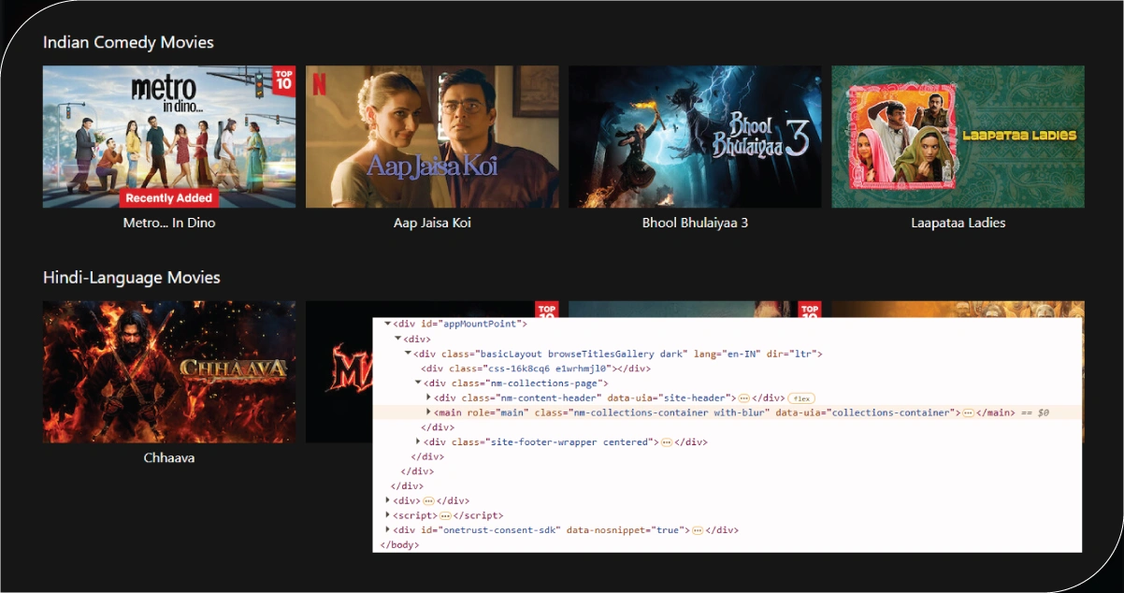
Task: Click the ellipsis in the site-footer-wrapper div
Action: pyautogui.click(x=666, y=441)
